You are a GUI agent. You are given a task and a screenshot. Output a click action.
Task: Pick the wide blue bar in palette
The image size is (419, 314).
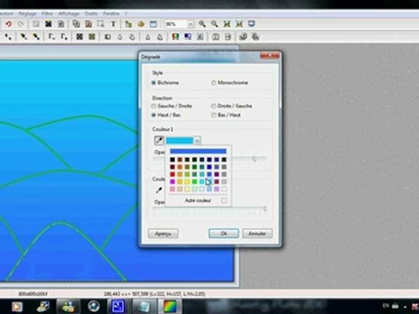point(198,151)
